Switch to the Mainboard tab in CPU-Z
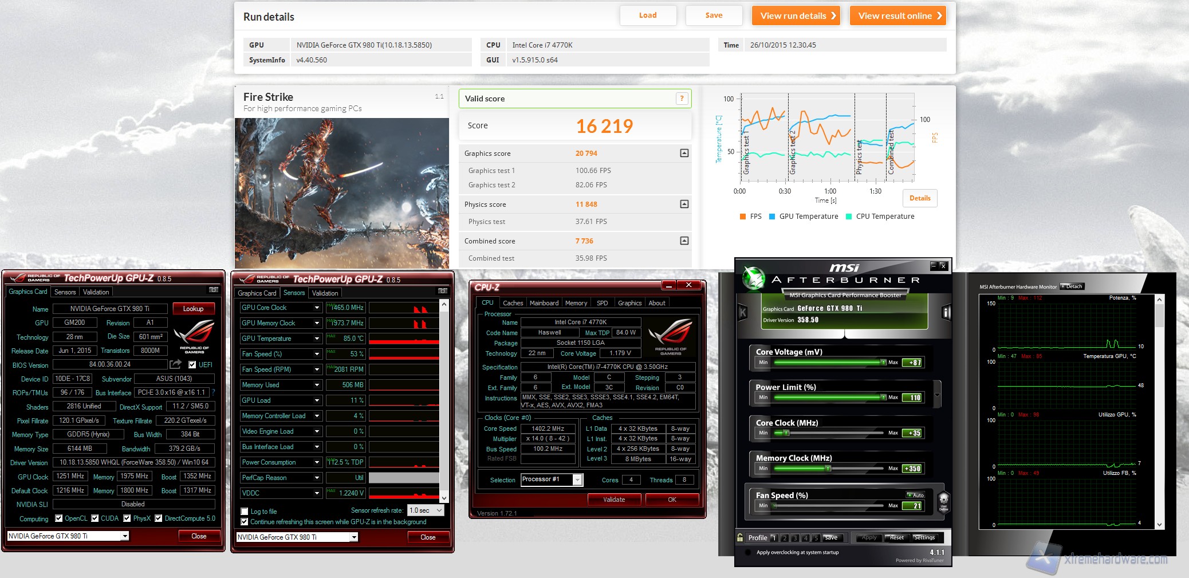1189x578 pixels. [x=544, y=303]
